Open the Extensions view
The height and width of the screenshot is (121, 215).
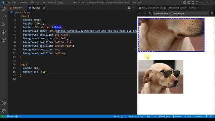4,40
